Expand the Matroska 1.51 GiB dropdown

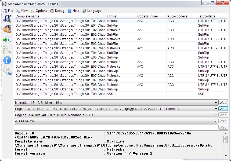[x=216, y=103]
